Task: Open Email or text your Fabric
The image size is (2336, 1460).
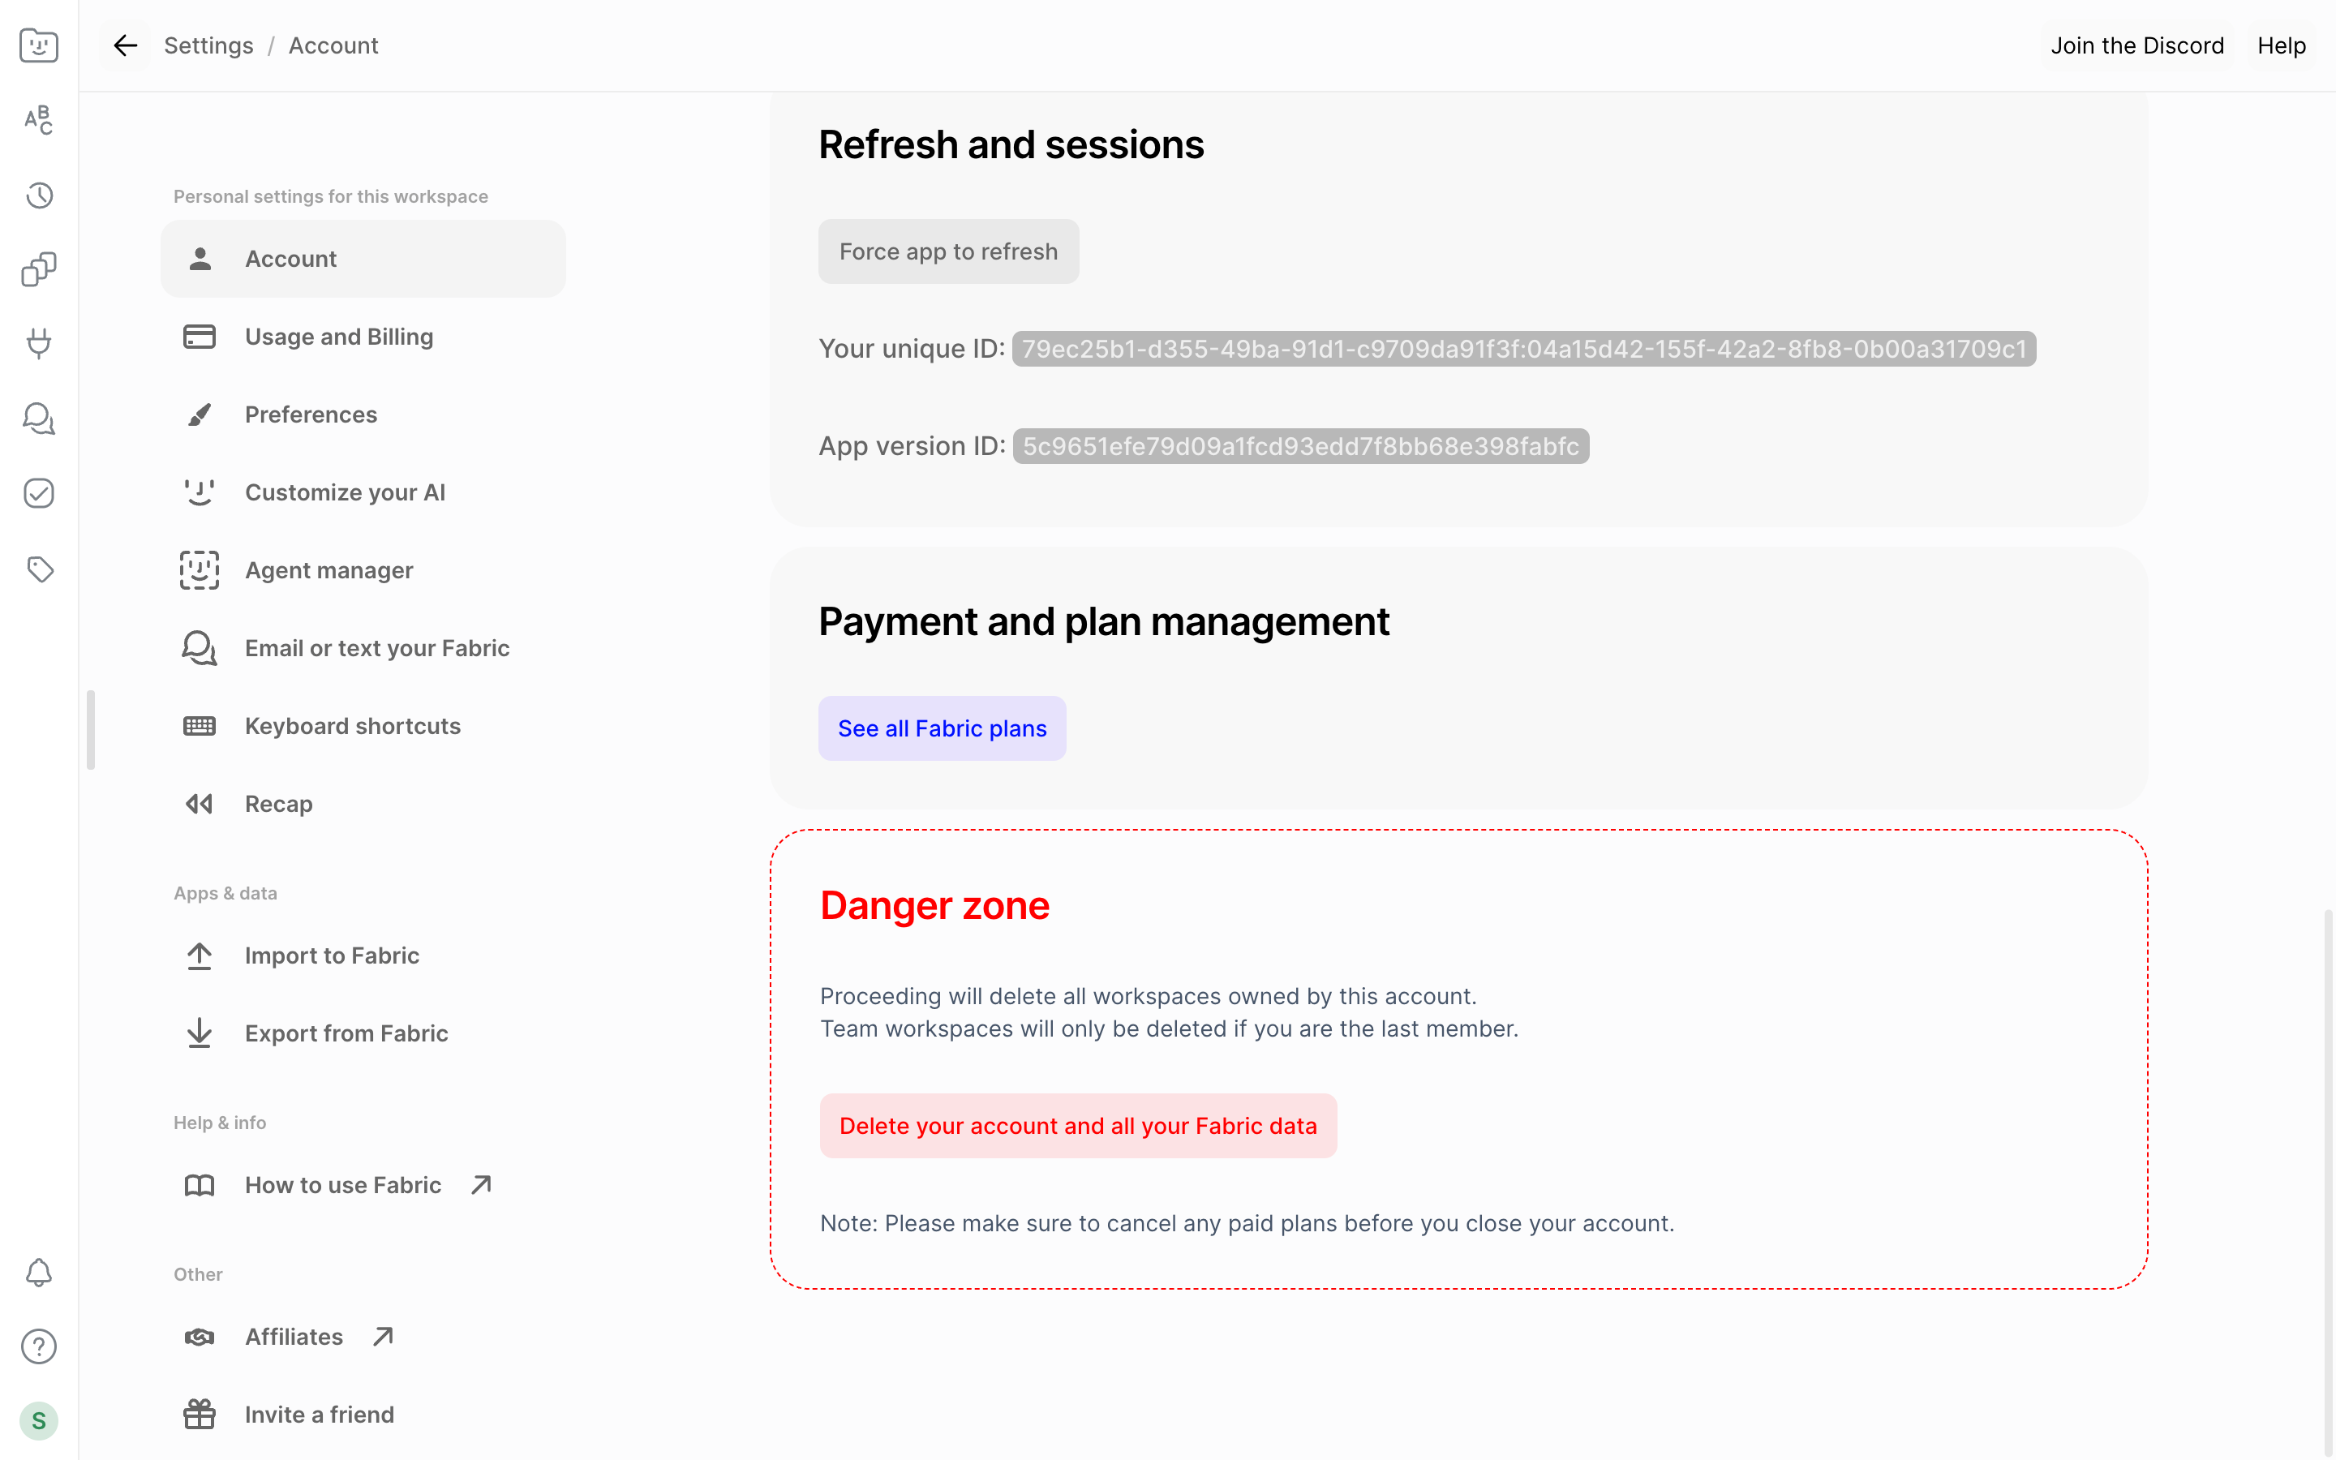Action: 363,648
